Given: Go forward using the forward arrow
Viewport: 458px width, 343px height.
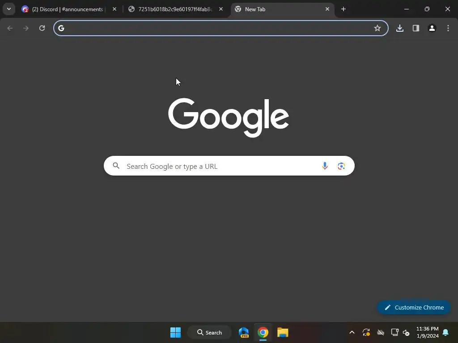Looking at the screenshot, I should [x=26, y=28].
